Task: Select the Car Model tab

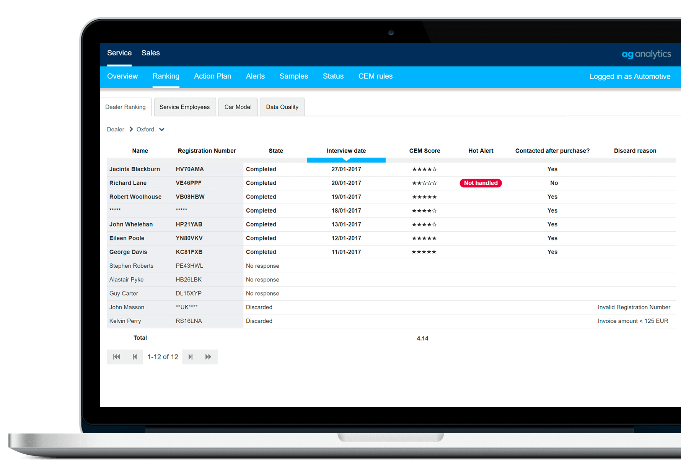Action: click(238, 107)
